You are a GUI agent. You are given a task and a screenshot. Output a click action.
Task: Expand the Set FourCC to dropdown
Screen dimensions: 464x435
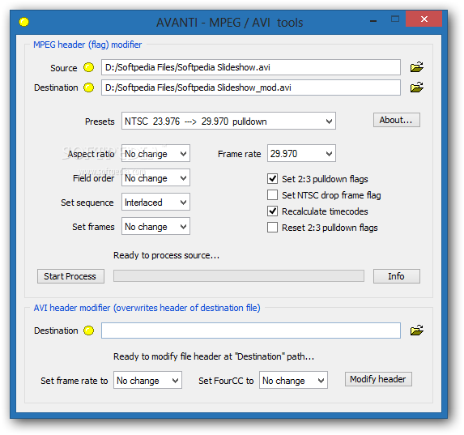[293, 380]
